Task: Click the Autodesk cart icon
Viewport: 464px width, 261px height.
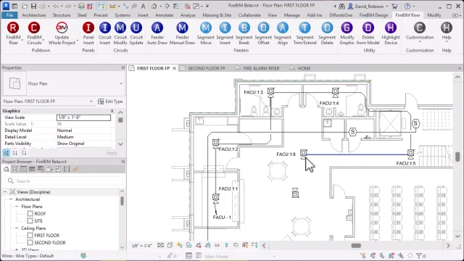Action: click(394, 6)
